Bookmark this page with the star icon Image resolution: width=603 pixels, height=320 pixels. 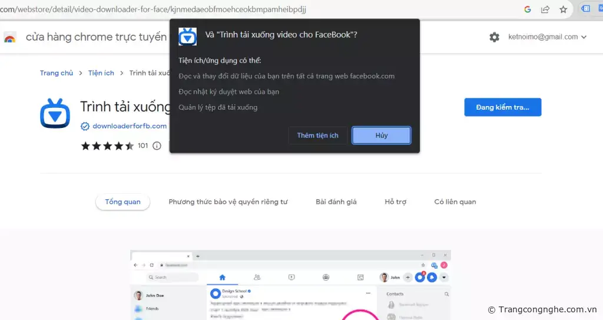pos(563,9)
